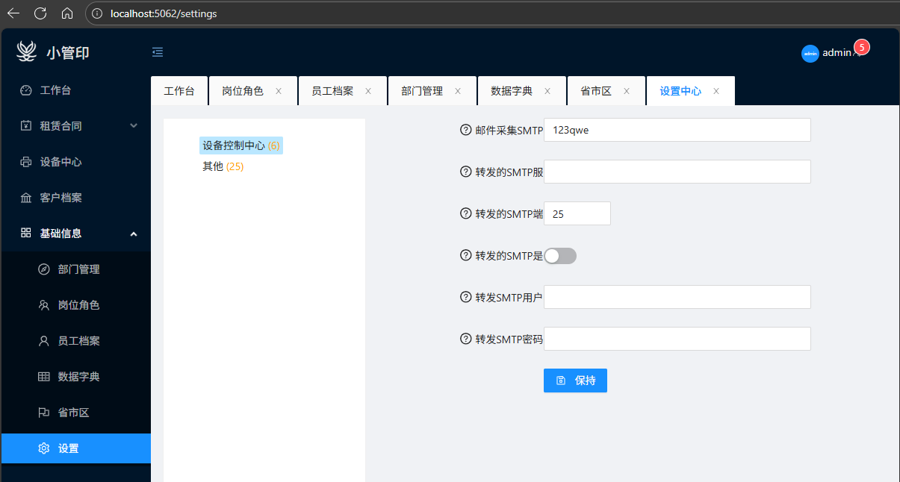Click help icon next to 转发的SMTP是

click(466, 255)
